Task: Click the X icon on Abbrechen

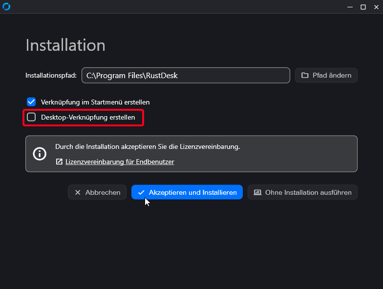Action: coord(78,192)
